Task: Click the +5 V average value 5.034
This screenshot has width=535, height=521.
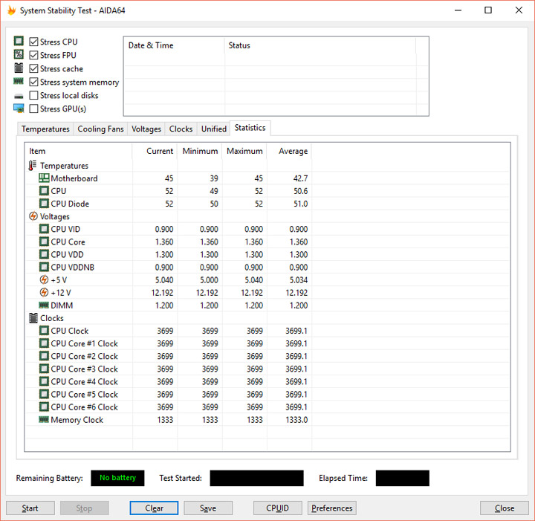Action: [299, 280]
